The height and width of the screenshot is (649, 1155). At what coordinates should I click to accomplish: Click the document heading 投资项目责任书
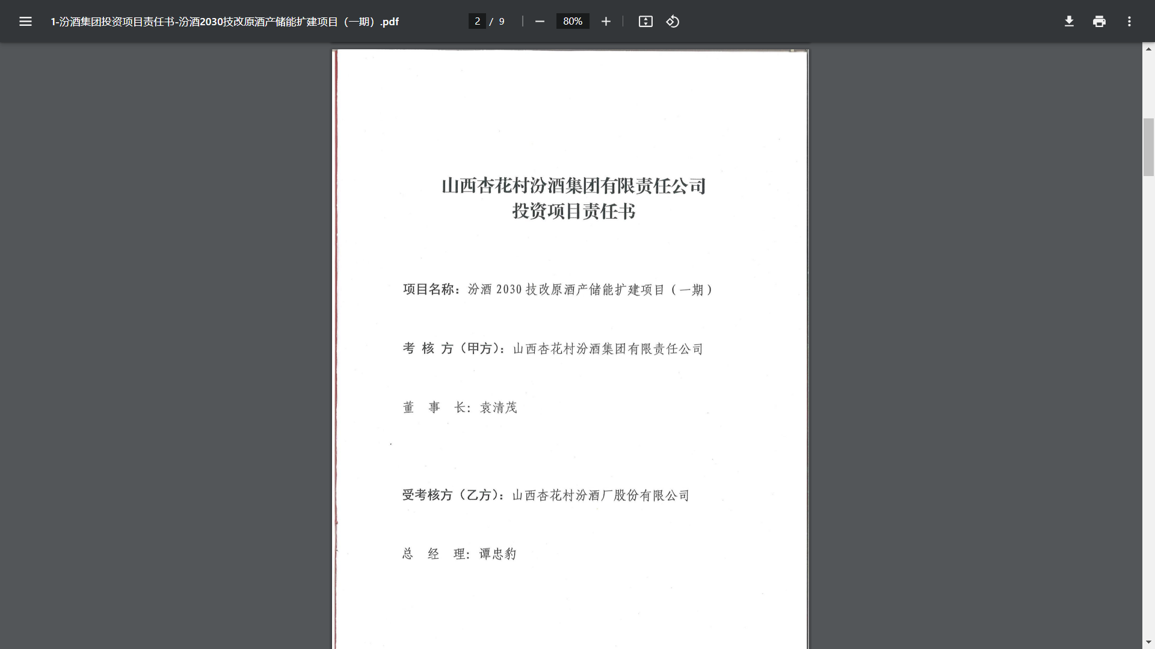click(573, 212)
